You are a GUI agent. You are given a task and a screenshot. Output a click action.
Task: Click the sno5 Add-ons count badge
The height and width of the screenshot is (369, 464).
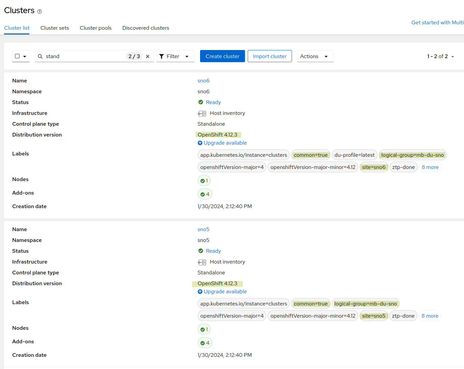coord(205,343)
